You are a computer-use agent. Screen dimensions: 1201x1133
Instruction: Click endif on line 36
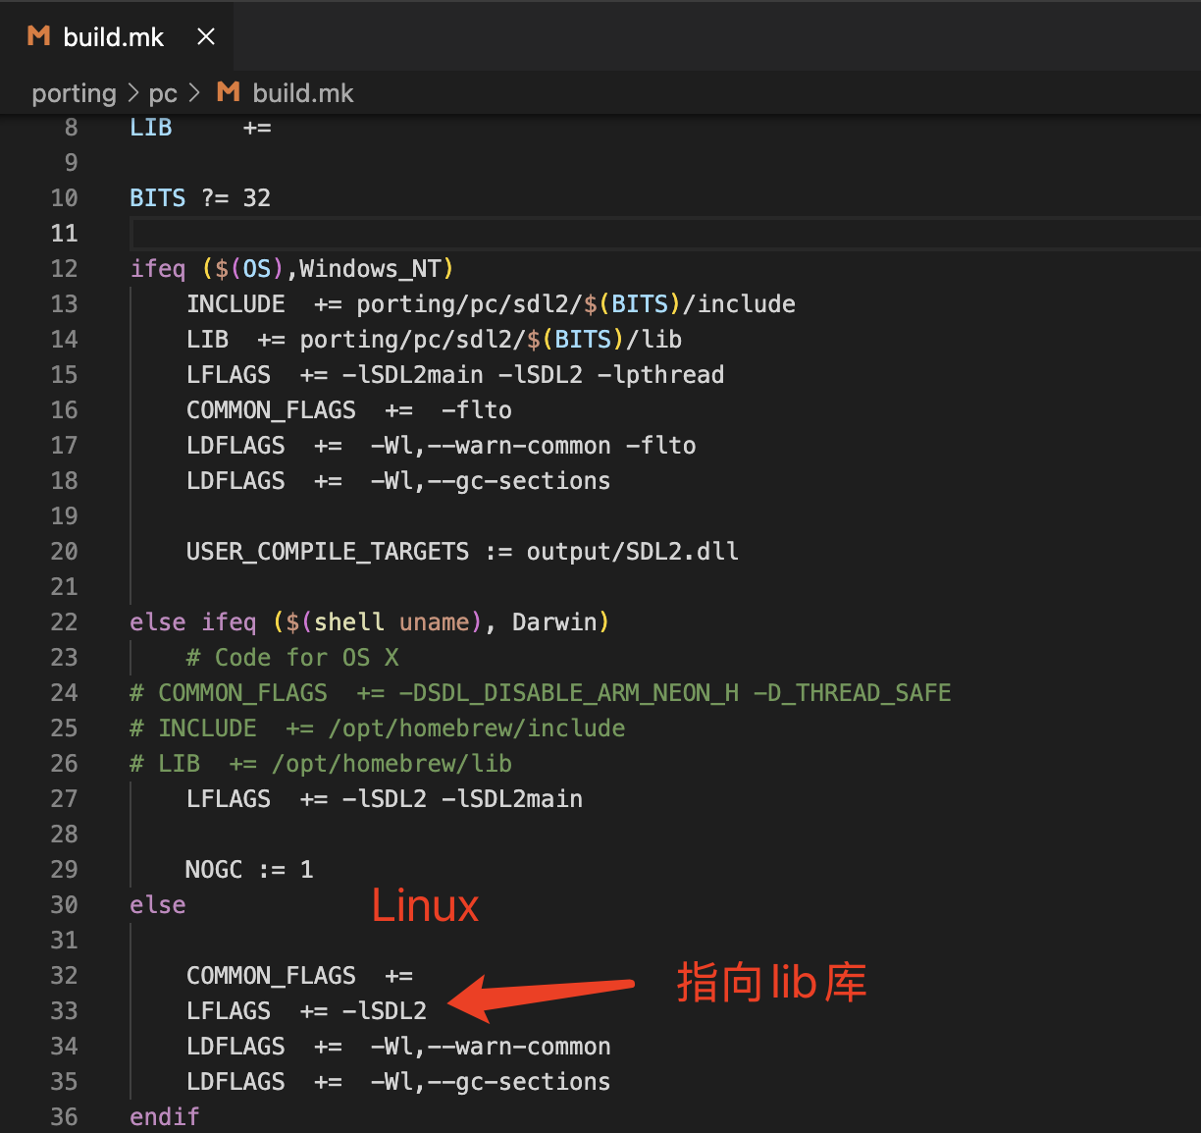(x=164, y=1116)
